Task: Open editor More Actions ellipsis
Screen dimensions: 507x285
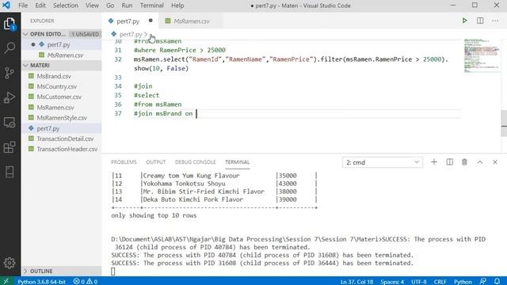Action: pyautogui.click(x=495, y=21)
